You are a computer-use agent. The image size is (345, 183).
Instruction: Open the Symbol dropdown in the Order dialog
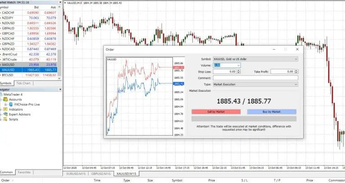coord(296,59)
